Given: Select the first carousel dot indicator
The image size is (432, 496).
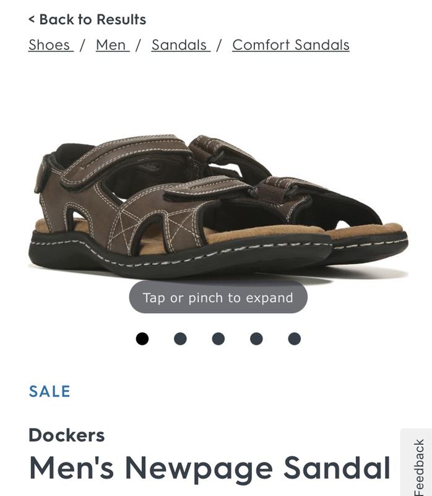Looking at the screenshot, I should click(142, 339).
